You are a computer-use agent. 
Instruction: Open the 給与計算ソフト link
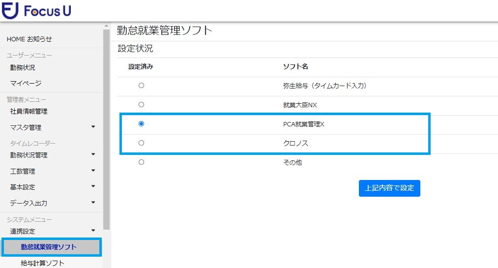tap(43, 263)
